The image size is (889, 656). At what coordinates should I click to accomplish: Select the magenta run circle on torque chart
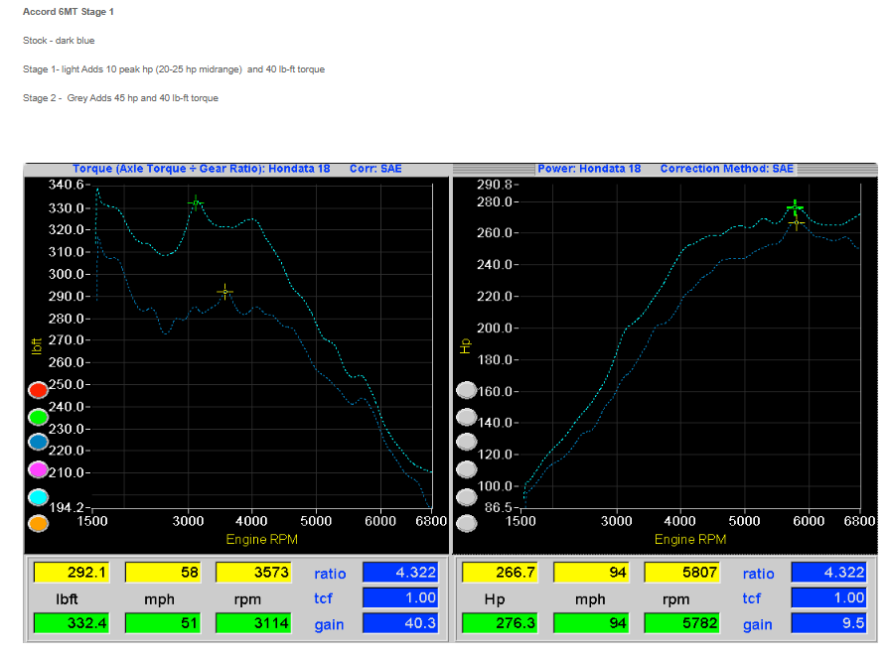pos(38,469)
